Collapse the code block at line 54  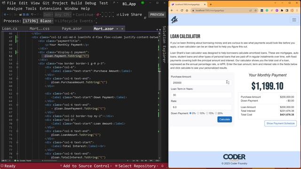[x=17, y=63]
